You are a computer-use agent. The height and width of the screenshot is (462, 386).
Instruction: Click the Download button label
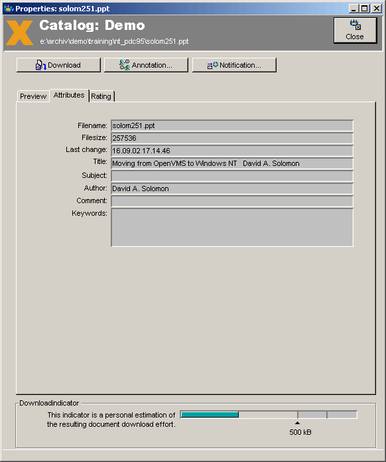64,65
